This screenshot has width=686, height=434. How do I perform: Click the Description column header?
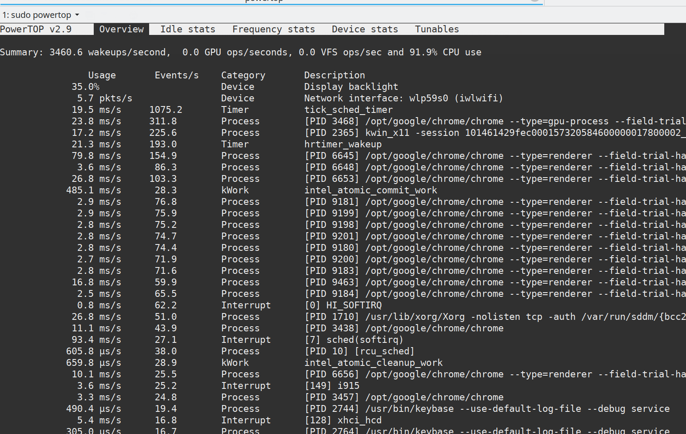click(334, 75)
